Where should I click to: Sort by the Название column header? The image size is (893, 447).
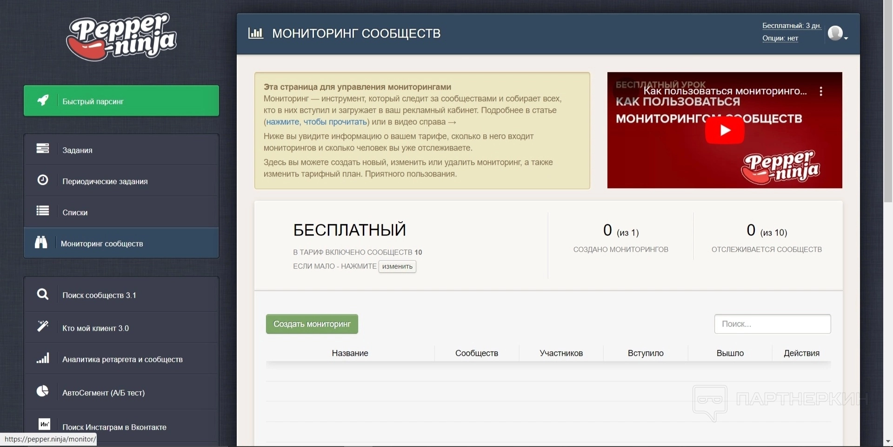pyautogui.click(x=350, y=353)
